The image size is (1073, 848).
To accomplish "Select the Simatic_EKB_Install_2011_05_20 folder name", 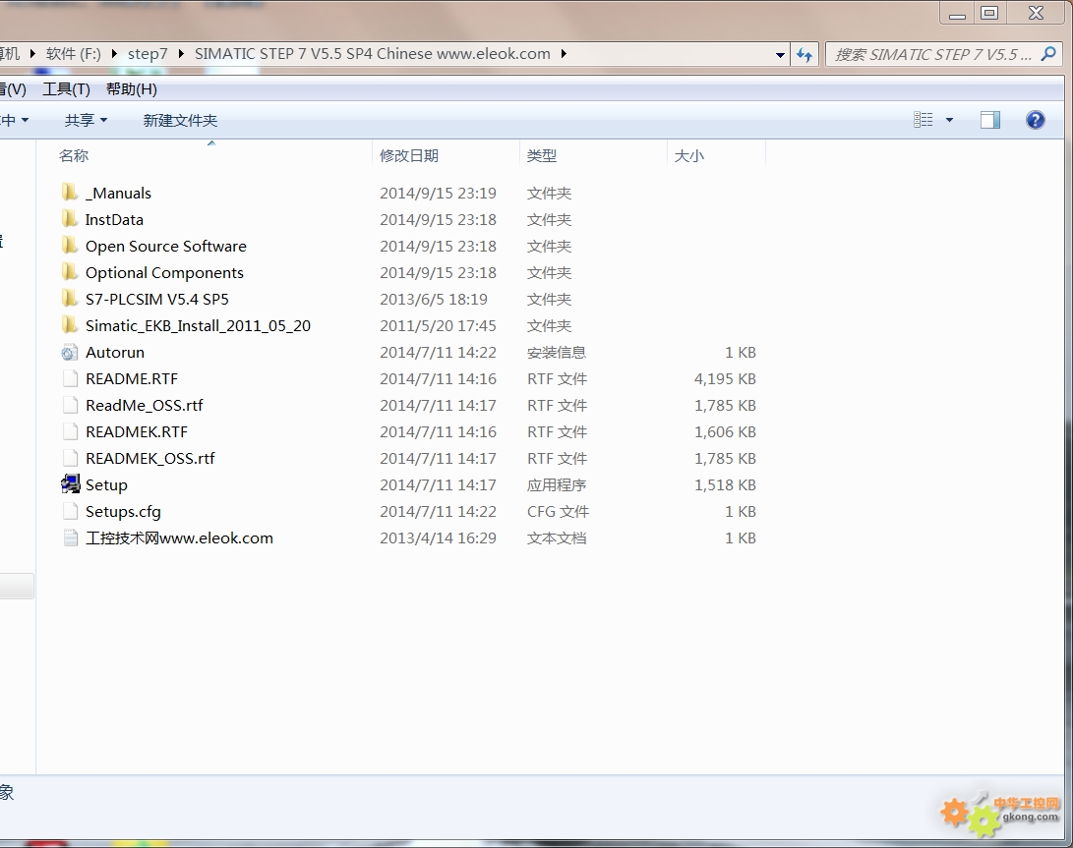I will click(198, 325).
